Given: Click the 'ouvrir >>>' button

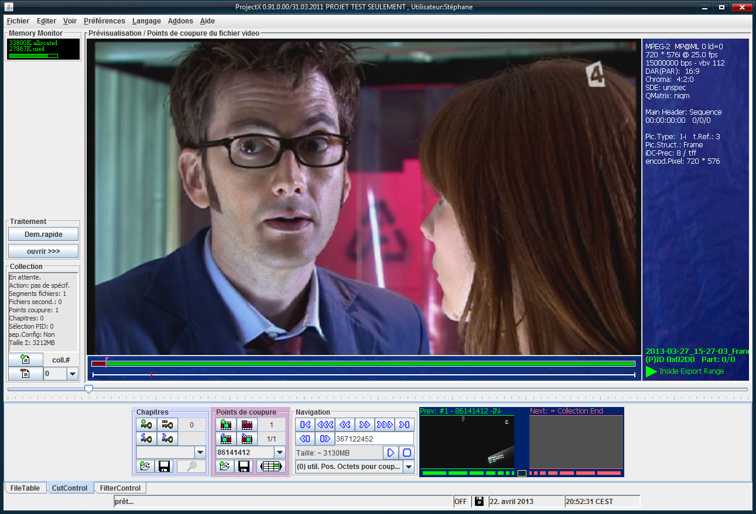Looking at the screenshot, I should [43, 251].
